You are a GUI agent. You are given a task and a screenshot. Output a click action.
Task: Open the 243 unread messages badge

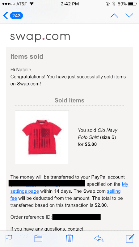coord(16,16)
